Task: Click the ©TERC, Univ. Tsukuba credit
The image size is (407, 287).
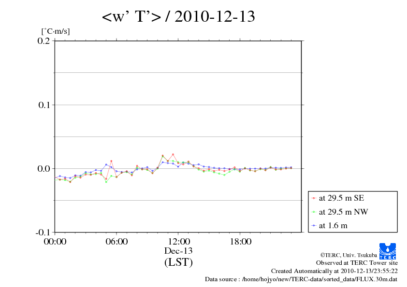Action: tap(349, 255)
